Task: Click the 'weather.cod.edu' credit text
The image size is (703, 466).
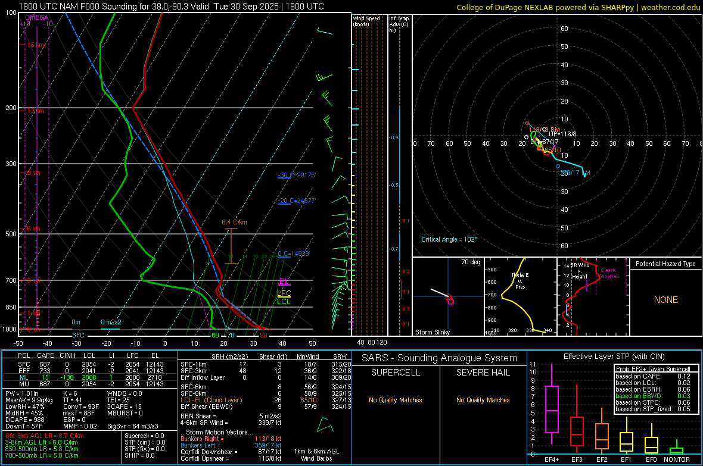Action: pyautogui.click(x=670, y=7)
